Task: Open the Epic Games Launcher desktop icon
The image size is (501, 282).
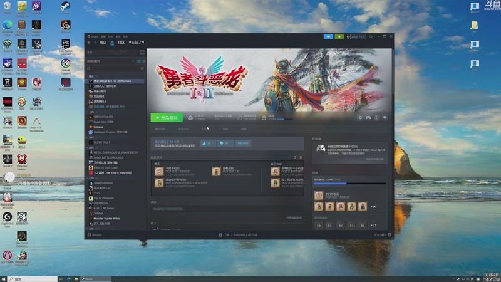Action: pyautogui.click(x=66, y=47)
